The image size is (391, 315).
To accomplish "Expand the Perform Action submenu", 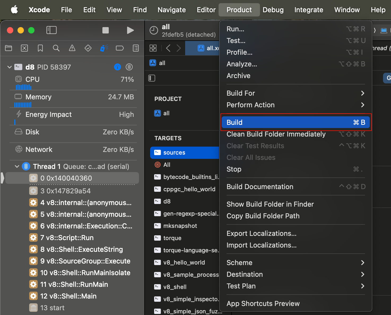I will 296,105.
